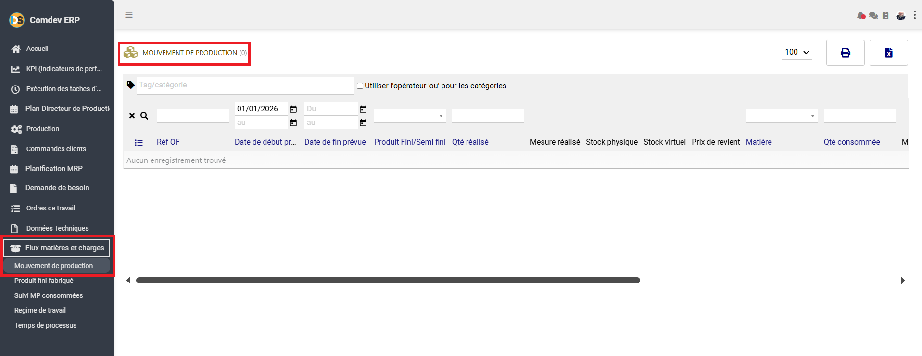922x356 pixels.
Task: Focus the Qté consommée filter field
Action: [x=860, y=116]
